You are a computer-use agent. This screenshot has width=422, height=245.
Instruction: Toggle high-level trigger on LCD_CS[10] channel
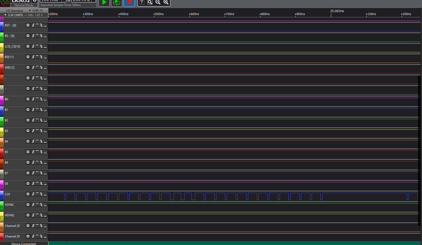[x=37, y=46]
